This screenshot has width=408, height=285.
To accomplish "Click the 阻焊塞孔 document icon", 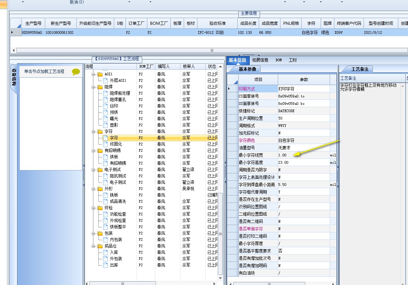I will pyautogui.click(x=105, y=99).
